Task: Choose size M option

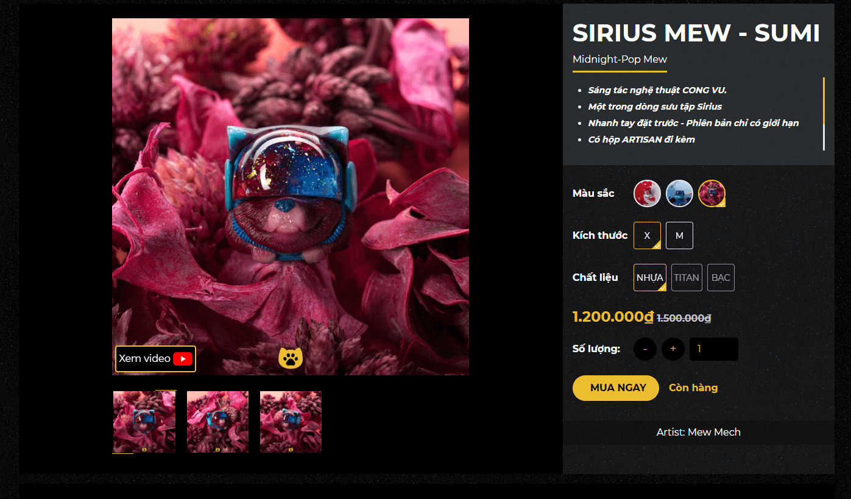Action: coord(679,235)
